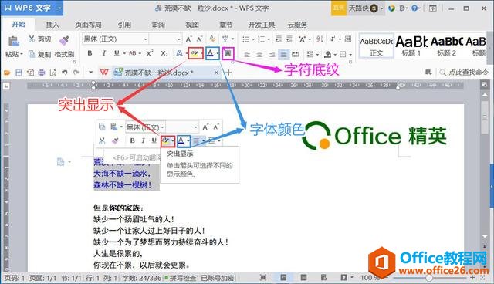
Task: Click the WPS home W icon in tab bar
Action: (104, 73)
